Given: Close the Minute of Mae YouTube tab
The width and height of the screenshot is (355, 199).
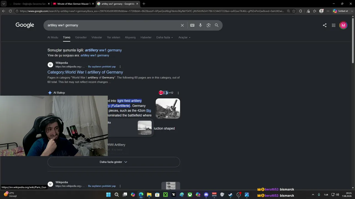Looking at the screenshot, I should (x=93, y=4).
